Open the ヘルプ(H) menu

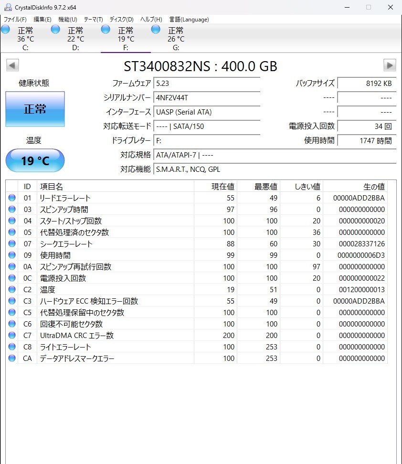151,19
